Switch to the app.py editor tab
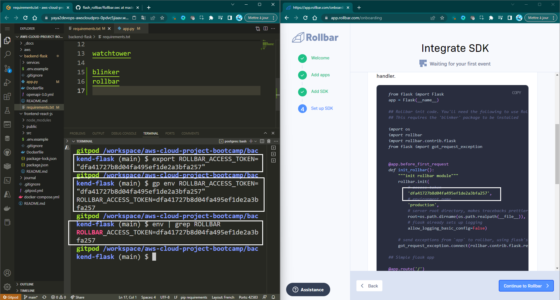The width and height of the screenshot is (560, 300). coord(129,29)
